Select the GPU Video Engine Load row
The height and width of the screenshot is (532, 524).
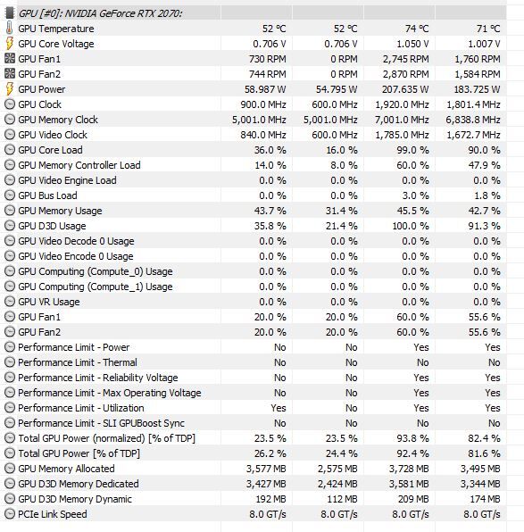(254, 180)
